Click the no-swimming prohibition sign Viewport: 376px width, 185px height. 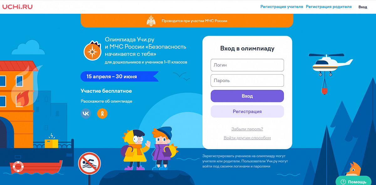tap(89, 163)
